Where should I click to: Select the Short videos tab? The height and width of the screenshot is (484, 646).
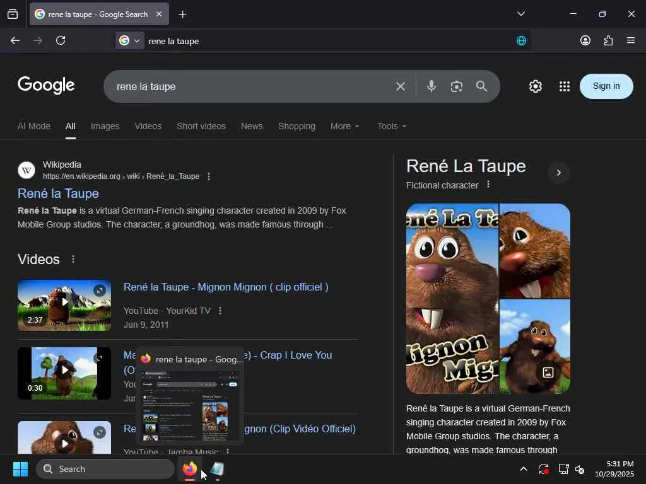201,126
